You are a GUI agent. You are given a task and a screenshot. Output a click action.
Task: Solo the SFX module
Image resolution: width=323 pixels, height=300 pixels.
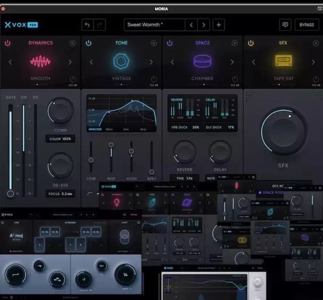(316, 43)
